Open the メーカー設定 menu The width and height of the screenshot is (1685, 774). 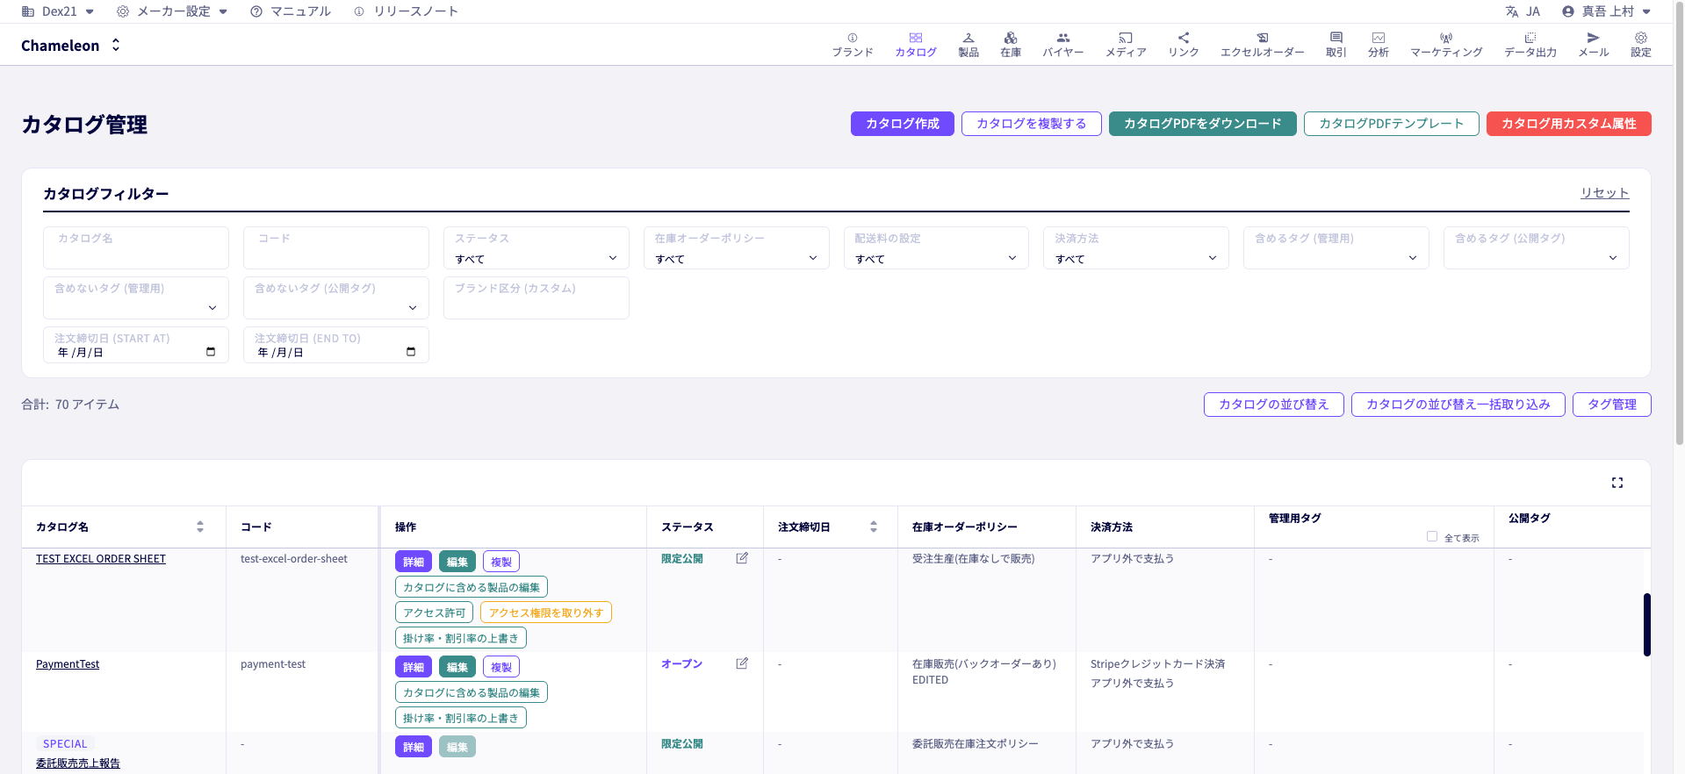click(x=172, y=11)
